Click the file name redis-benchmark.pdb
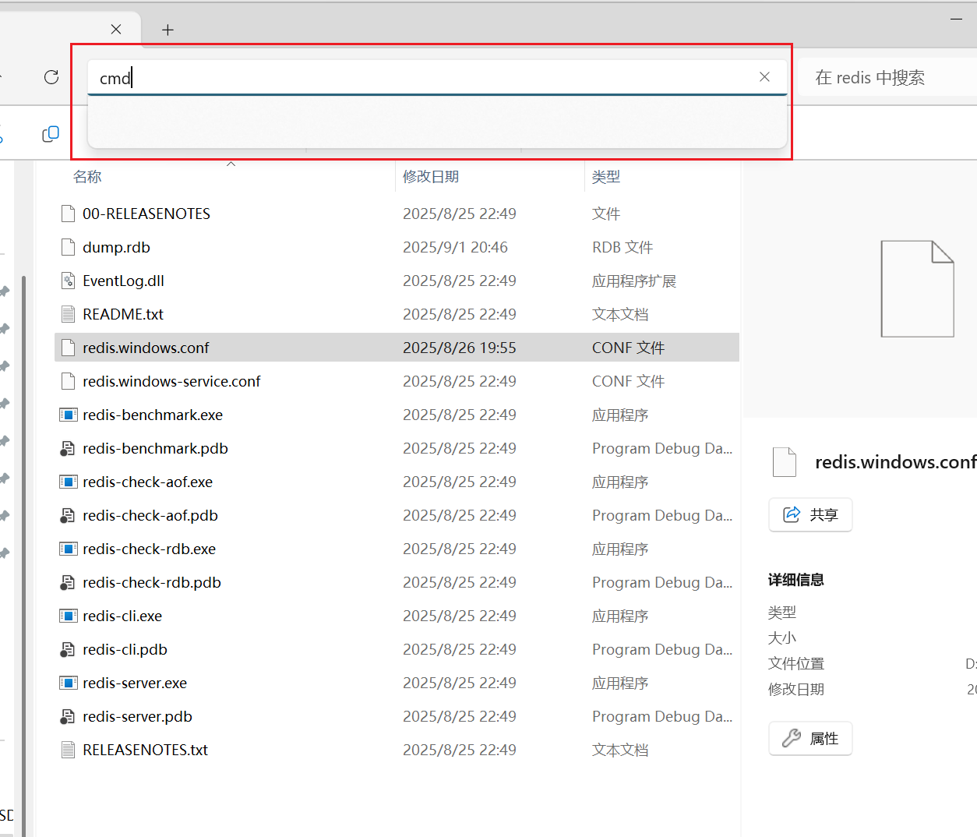977x837 pixels. (x=155, y=448)
